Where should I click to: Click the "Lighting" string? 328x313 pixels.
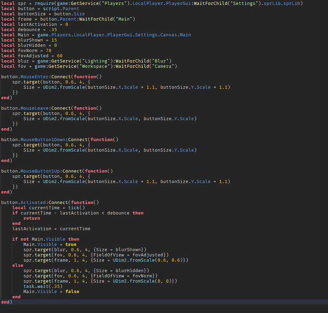click(x=96, y=61)
